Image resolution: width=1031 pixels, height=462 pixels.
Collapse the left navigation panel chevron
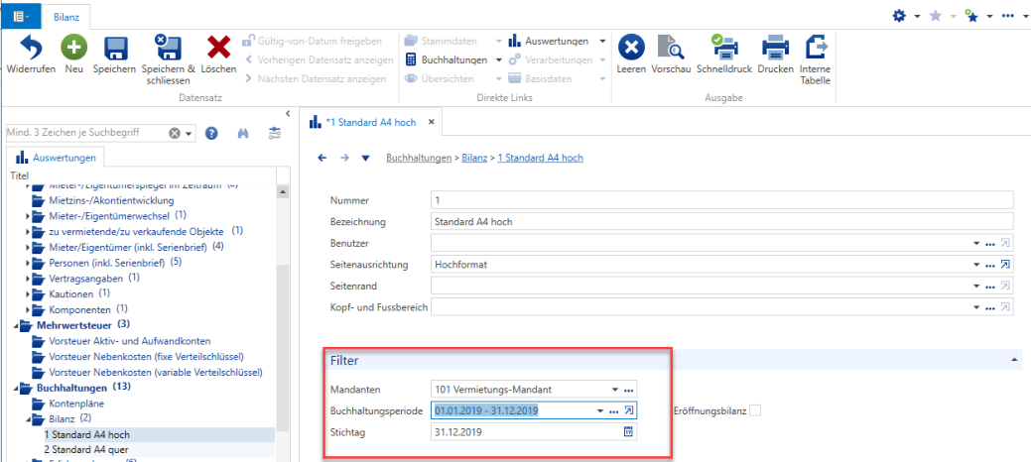pyautogui.click(x=288, y=113)
